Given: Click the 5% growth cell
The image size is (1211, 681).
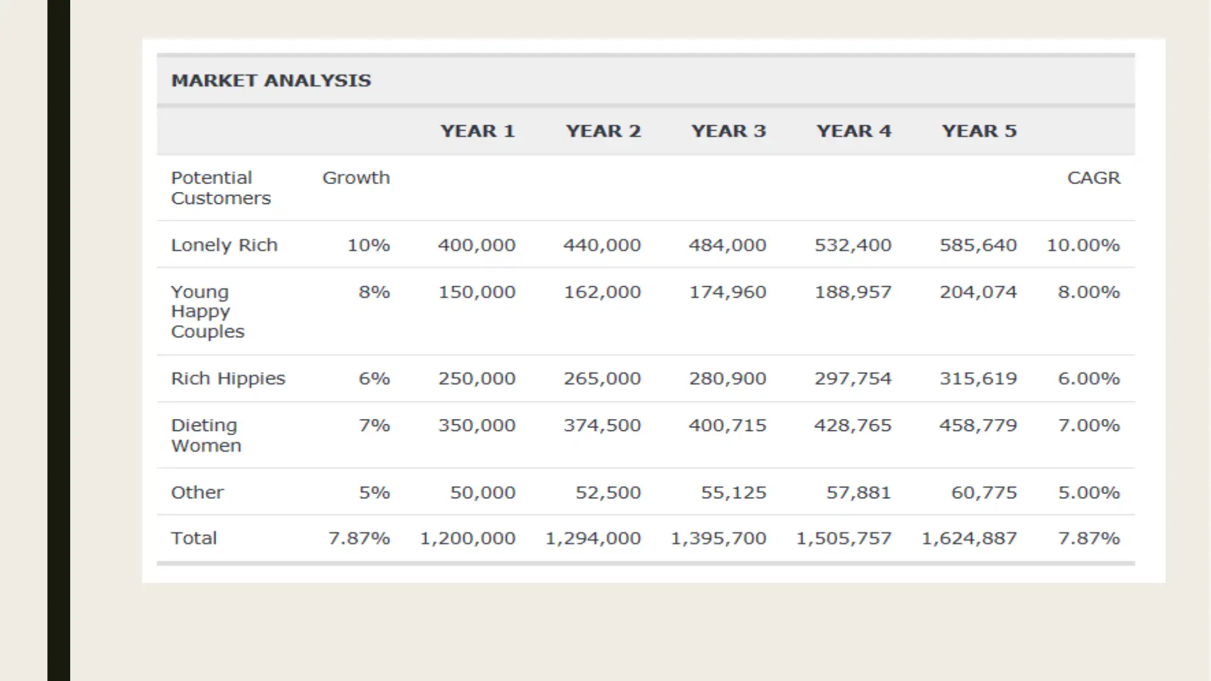Looking at the screenshot, I should [x=374, y=492].
